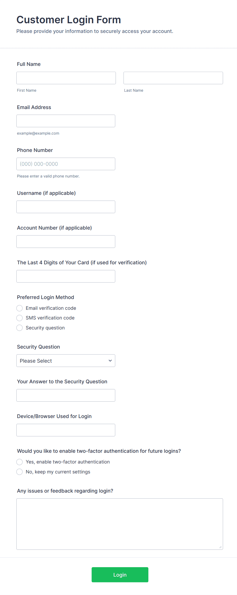Click the login feedback text area
The image size is (237, 595).
coord(120,524)
